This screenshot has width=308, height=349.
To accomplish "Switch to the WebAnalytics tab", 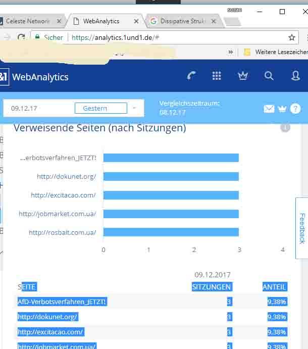I will point(101,21).
